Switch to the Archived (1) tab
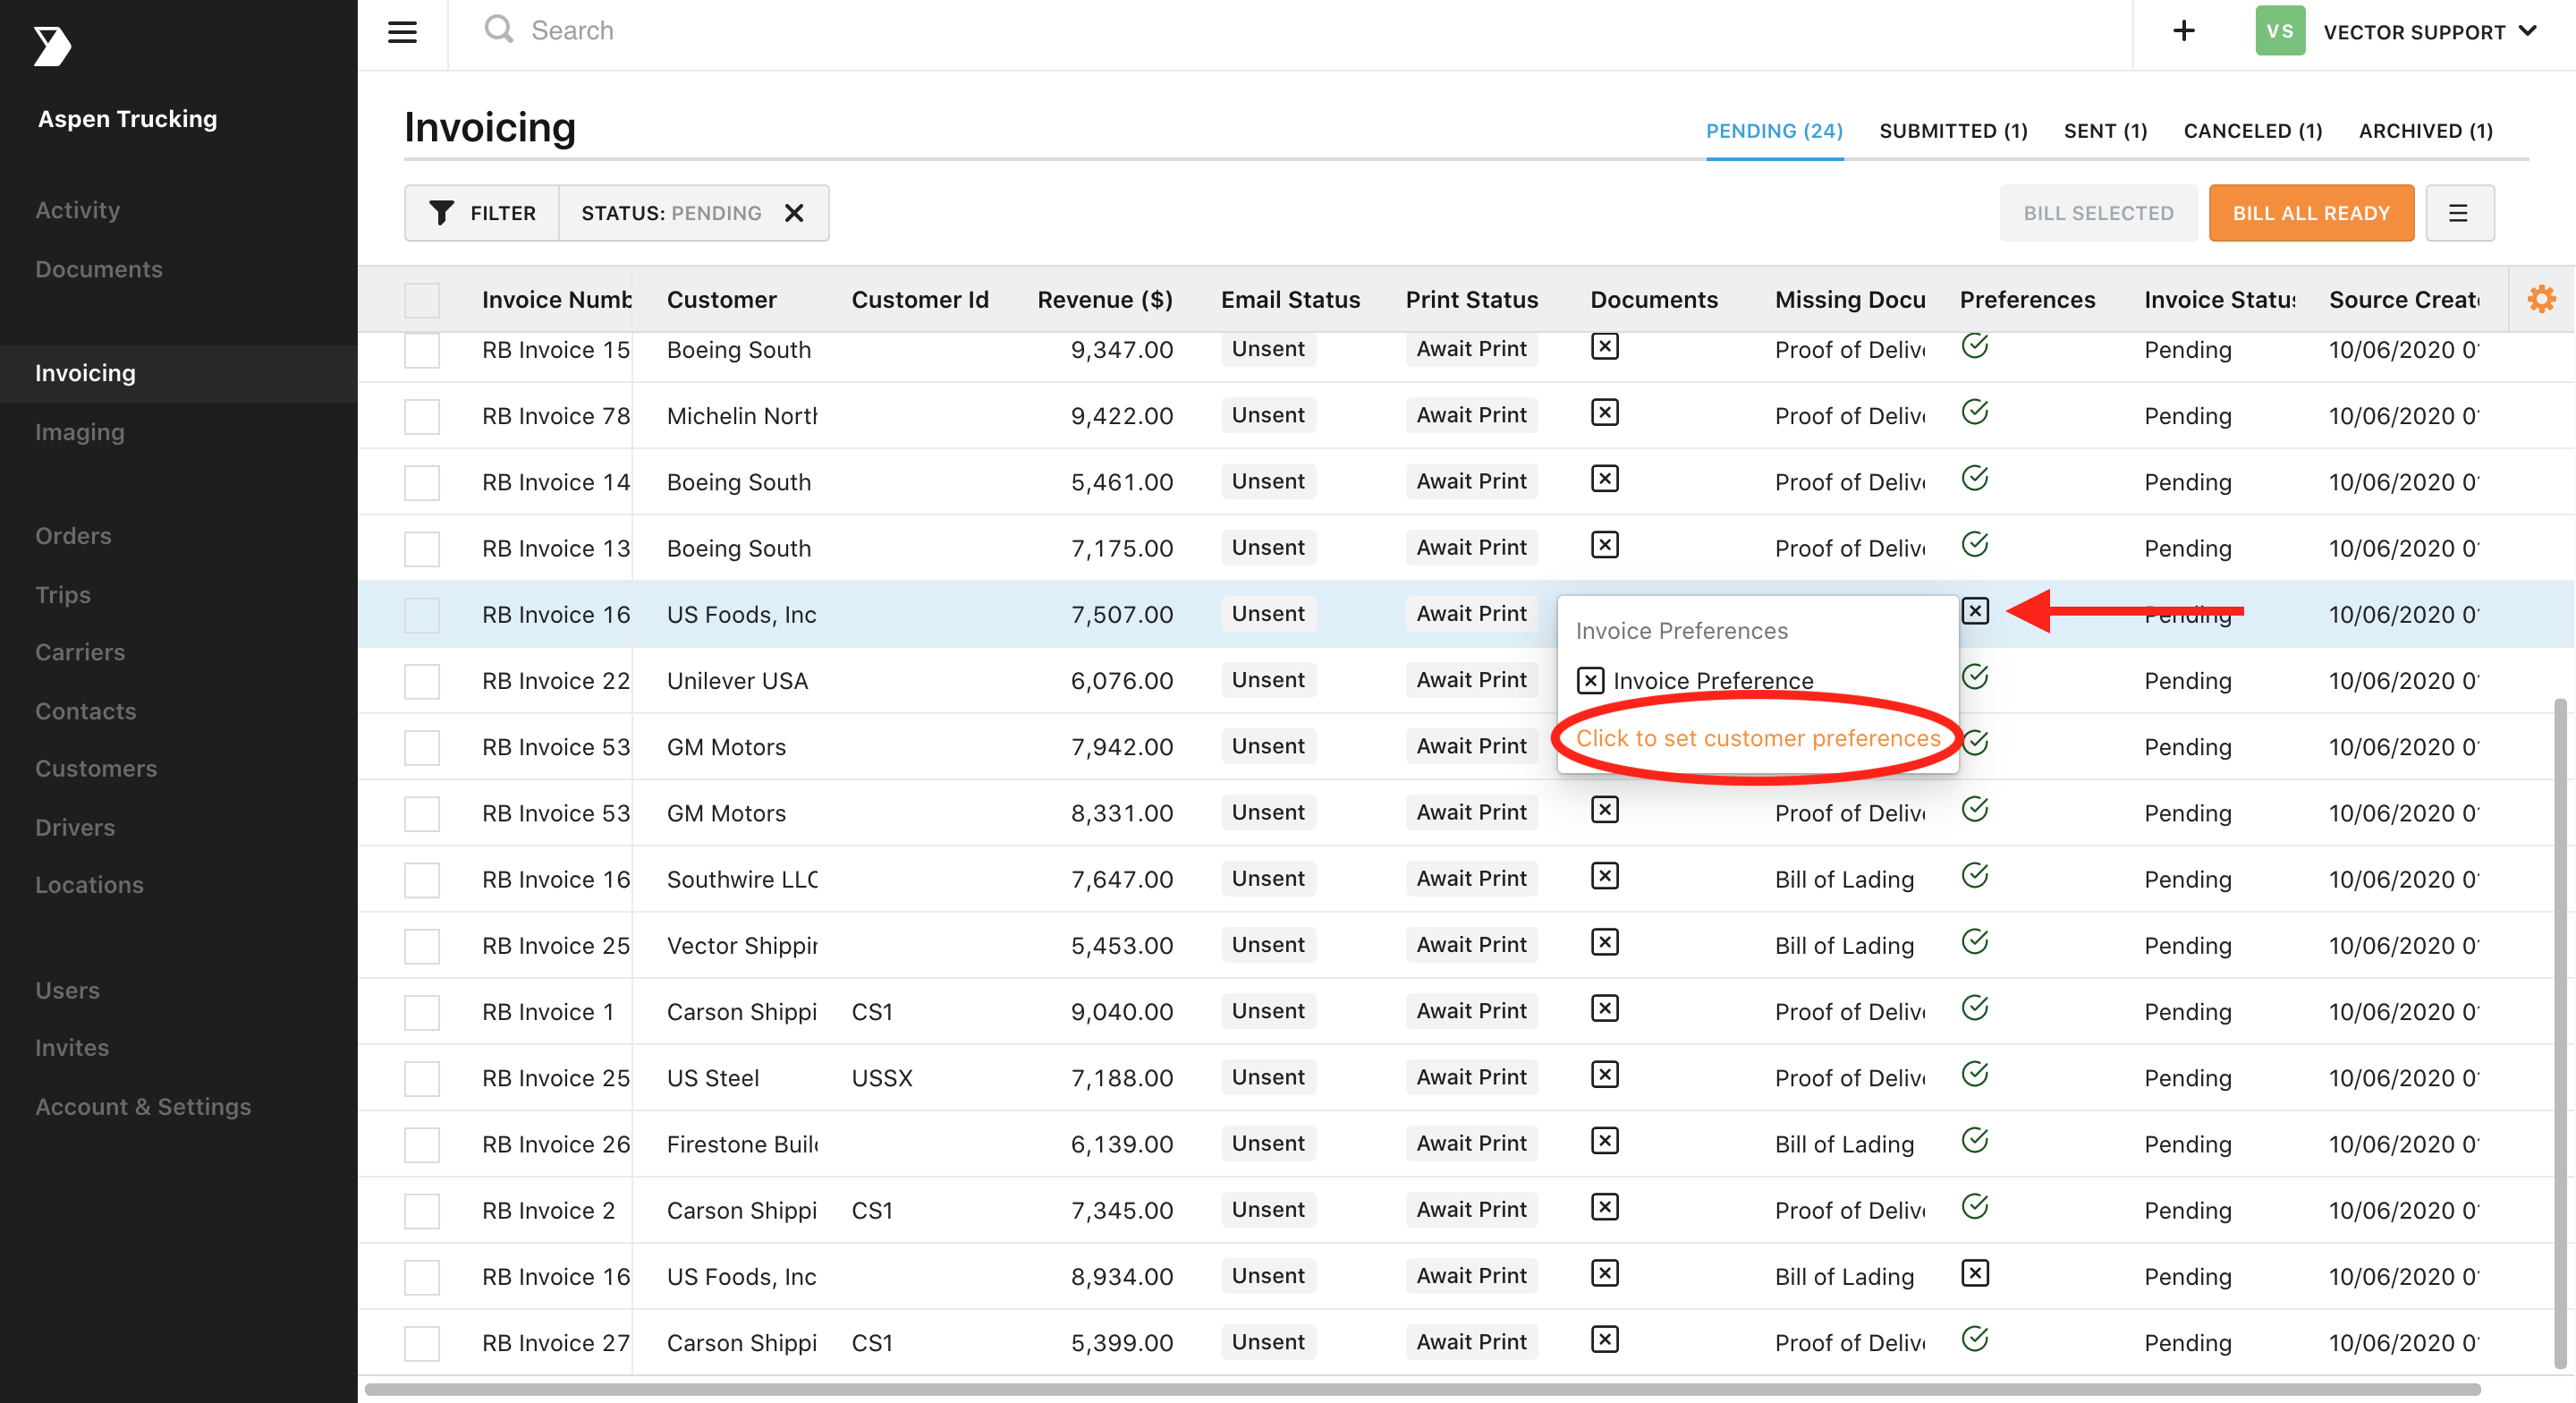The width and height of the screenshot is (2576, 1403). [2426, 132]
